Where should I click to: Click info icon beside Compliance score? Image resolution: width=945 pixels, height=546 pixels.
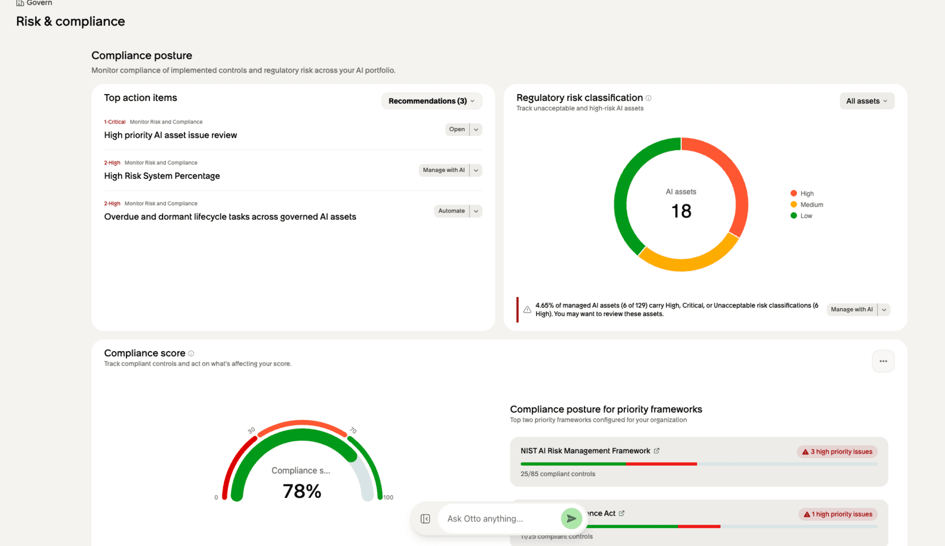click(191, 354)
